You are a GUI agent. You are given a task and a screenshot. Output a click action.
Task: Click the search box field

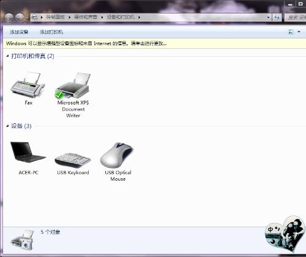(296, 18)
